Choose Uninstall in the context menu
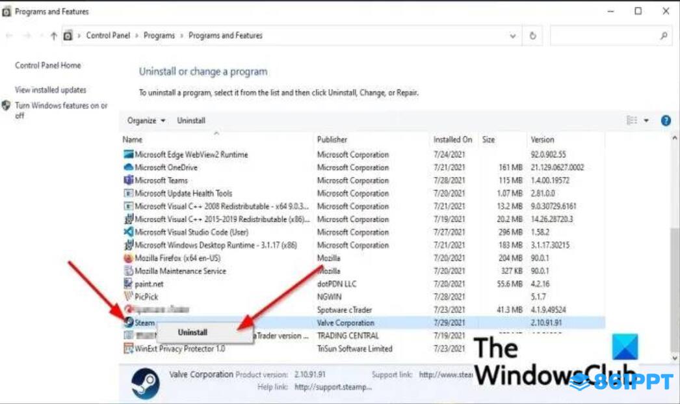This screenshot has width=680, height=404. (192, 332)
